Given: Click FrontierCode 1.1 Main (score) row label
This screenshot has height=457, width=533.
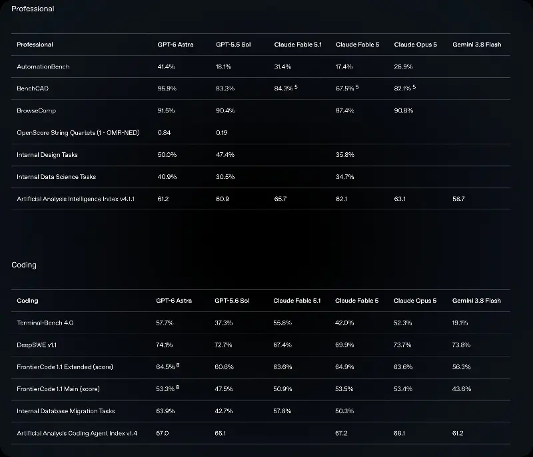Looking at the screenshot, I should [x=58, y=389].
